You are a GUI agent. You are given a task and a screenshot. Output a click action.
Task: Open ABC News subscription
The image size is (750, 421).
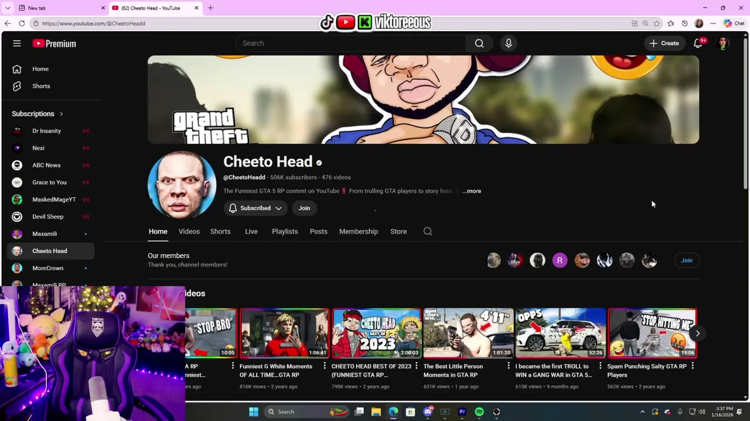(x=50, y=165)
